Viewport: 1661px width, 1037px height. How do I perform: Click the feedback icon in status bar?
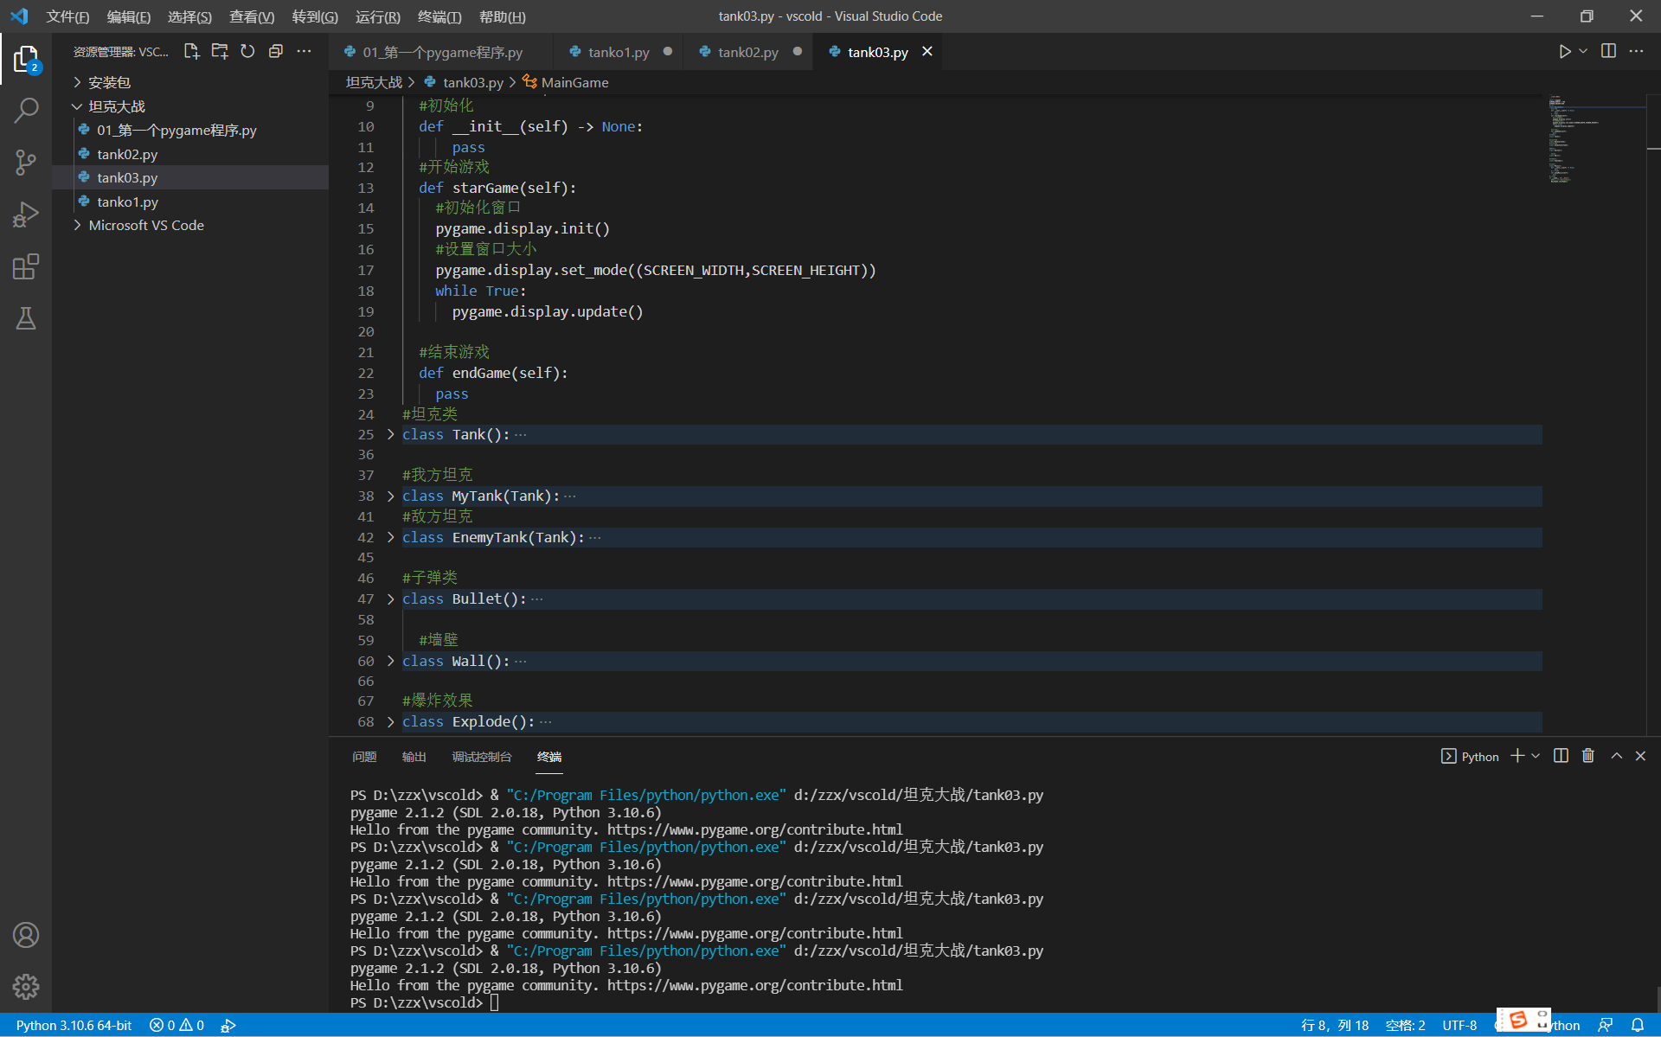(1606, 1025)
